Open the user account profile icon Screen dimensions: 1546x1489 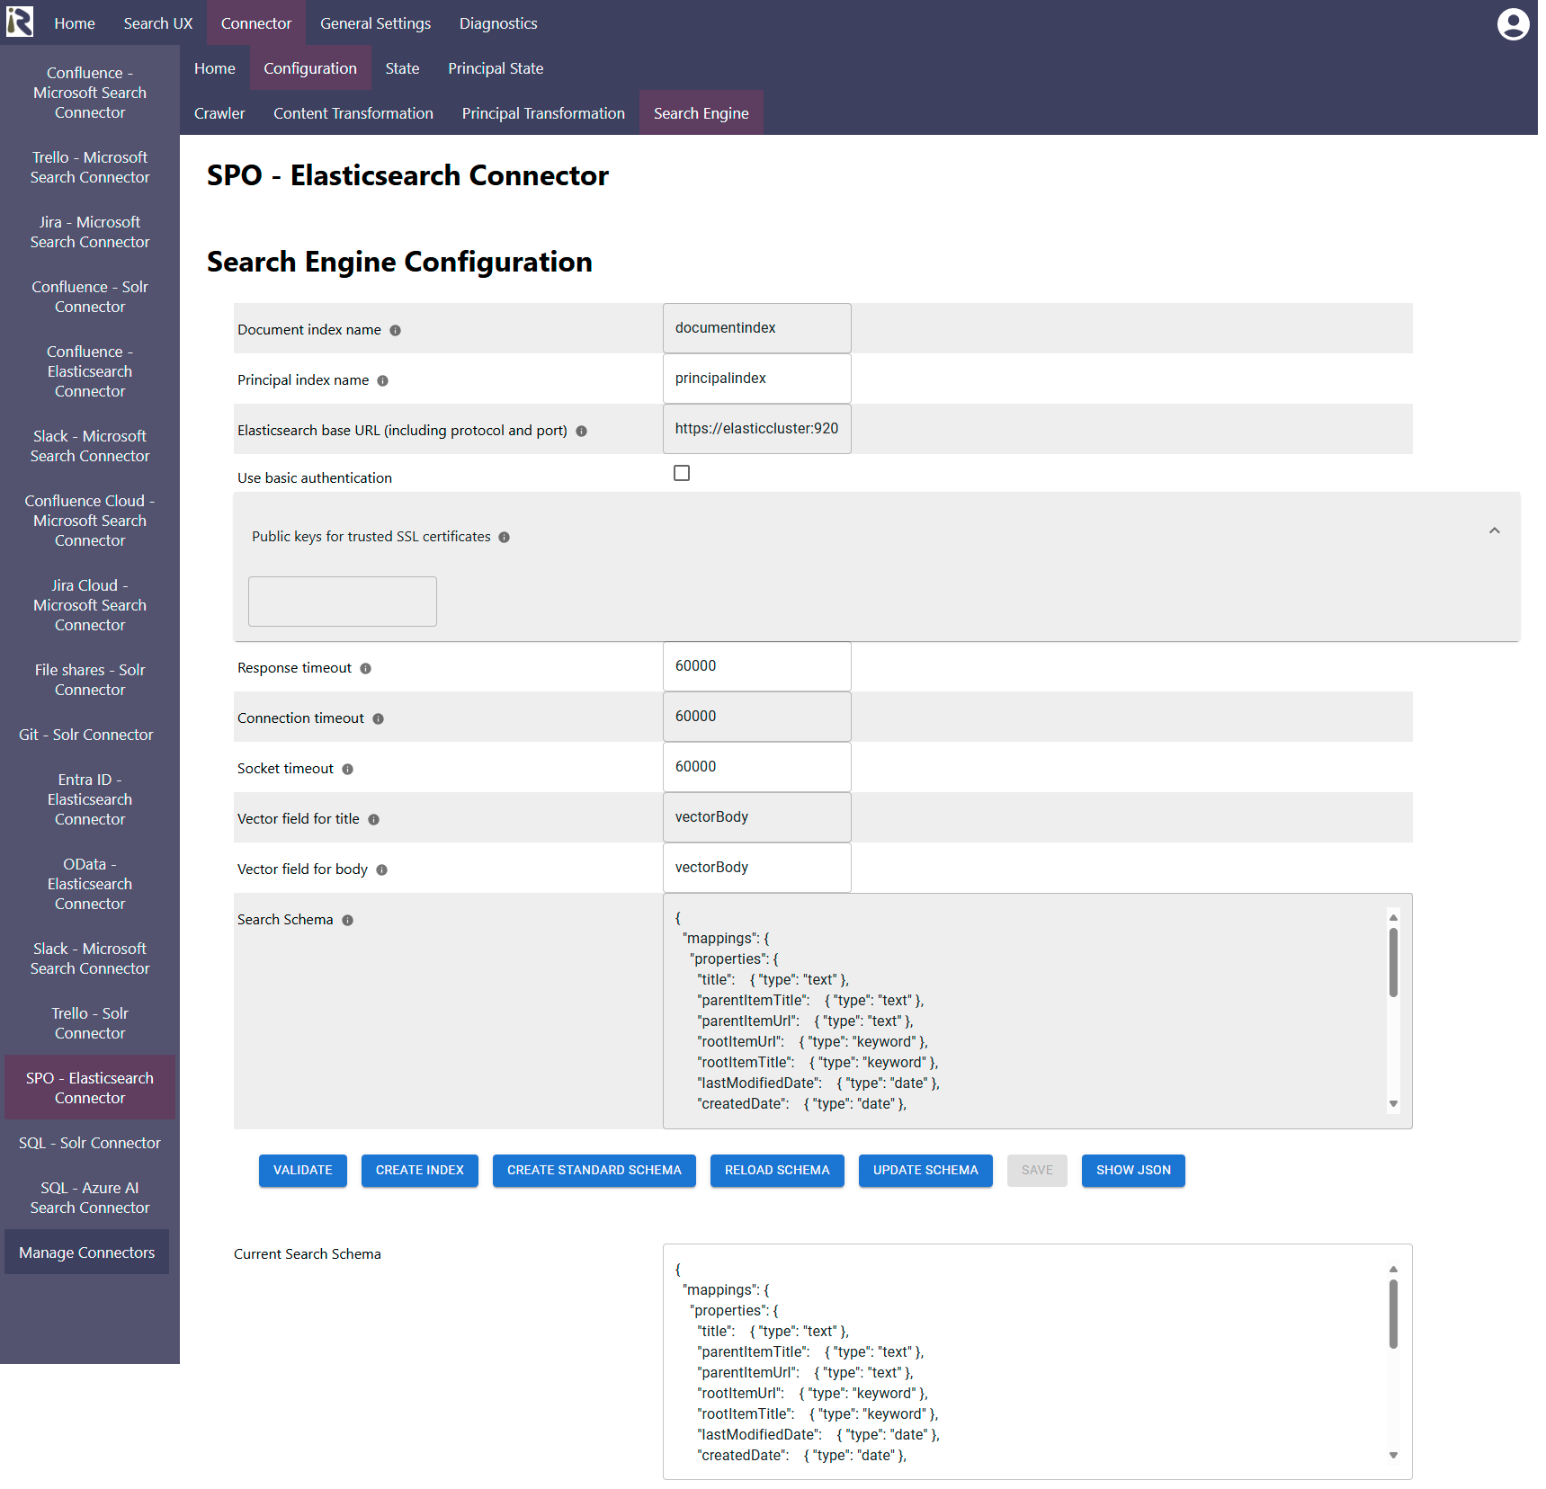coord(1513,24)
